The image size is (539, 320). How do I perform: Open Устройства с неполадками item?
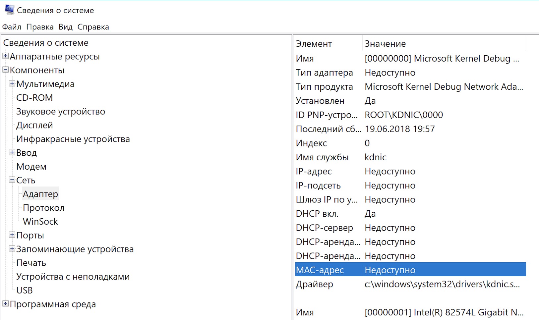point(73,277)
